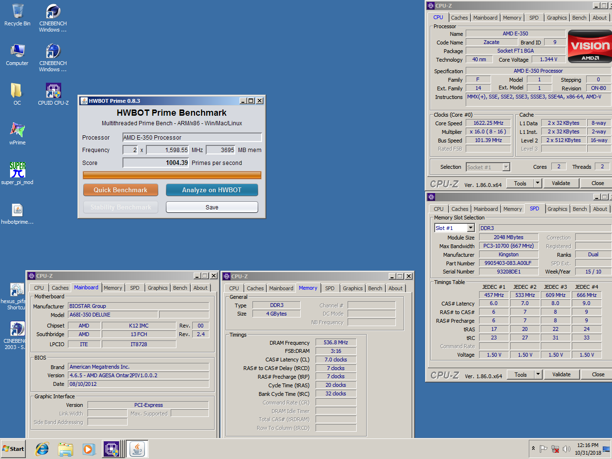
Task: Show hidden system tray icons
Action: (x=533, y=448)
